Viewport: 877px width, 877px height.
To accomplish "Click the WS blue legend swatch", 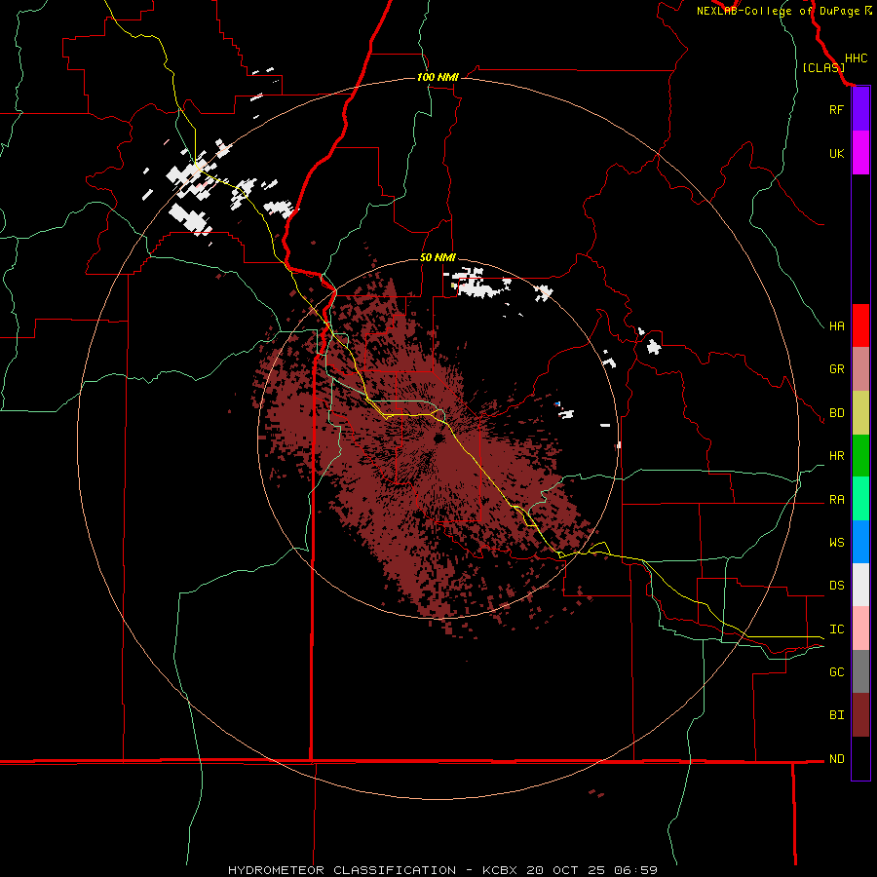I will tap(860, 542).
